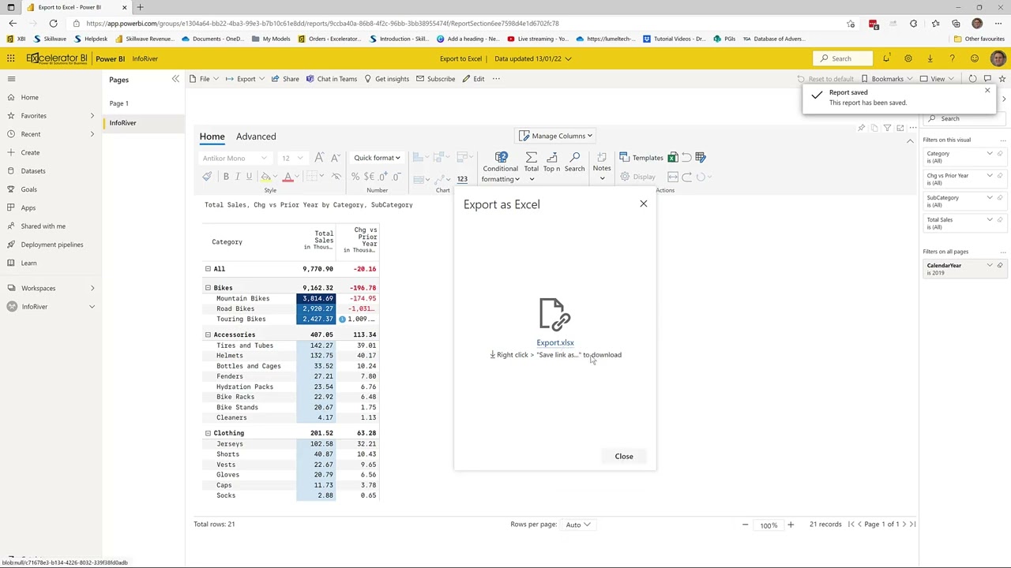Click the visual filter funnel icon

(887, 128)
